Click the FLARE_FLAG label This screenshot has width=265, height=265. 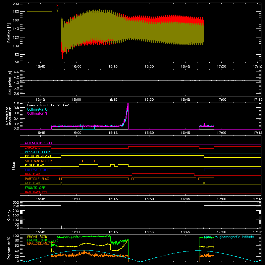[x=34, y=165]
